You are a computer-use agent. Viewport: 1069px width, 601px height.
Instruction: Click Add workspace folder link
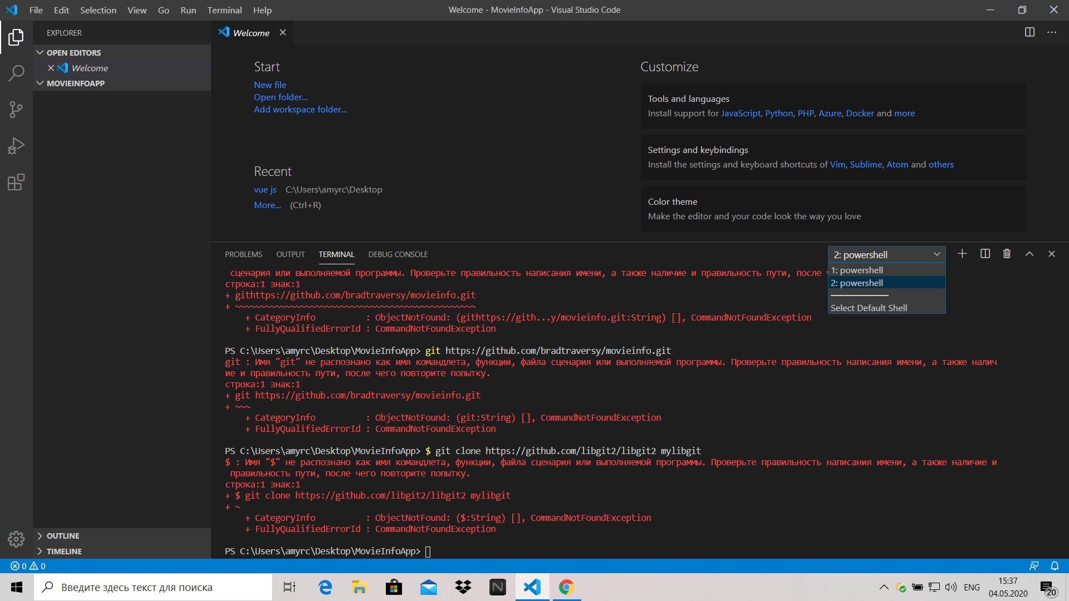click(x=300, y=109)
